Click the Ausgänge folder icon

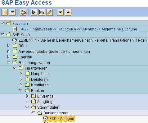pos(34,102)
